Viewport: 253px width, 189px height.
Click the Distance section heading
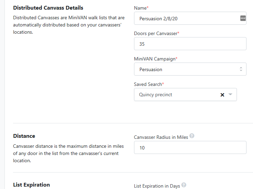pos(24,136)
